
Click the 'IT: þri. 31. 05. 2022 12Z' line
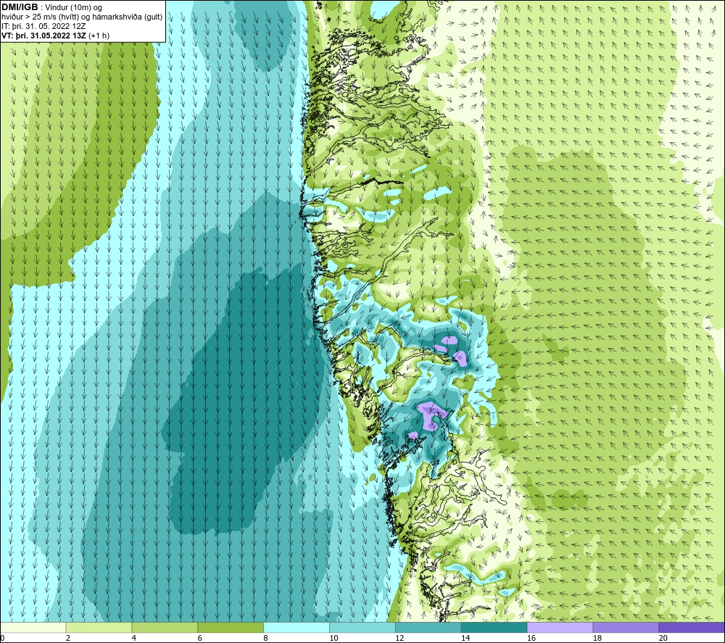tap(43, 26)
